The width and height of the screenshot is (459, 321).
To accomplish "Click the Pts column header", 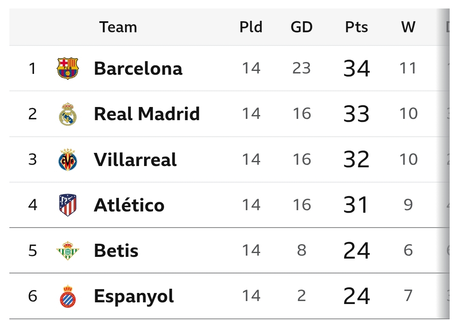I will [x=356, y=27].
